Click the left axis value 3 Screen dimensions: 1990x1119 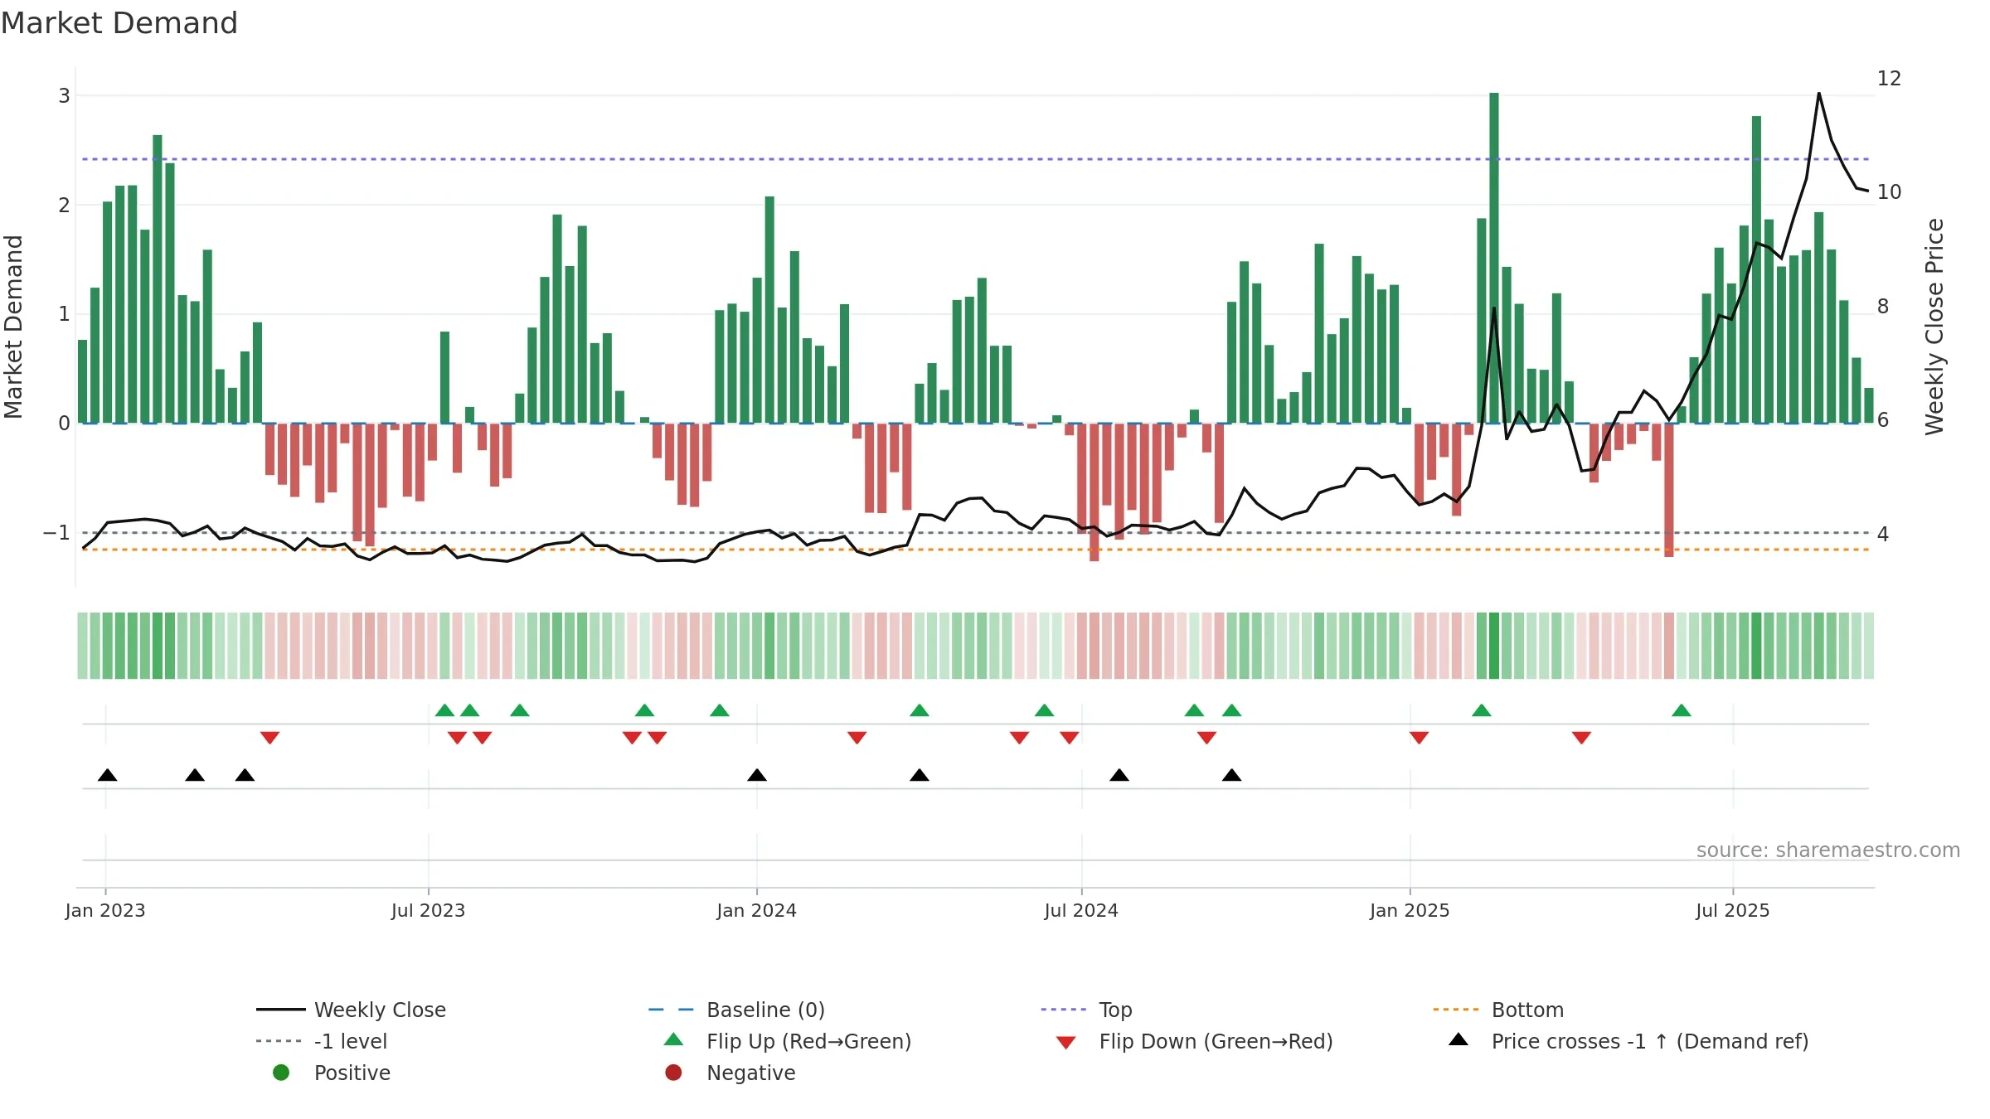64,96
